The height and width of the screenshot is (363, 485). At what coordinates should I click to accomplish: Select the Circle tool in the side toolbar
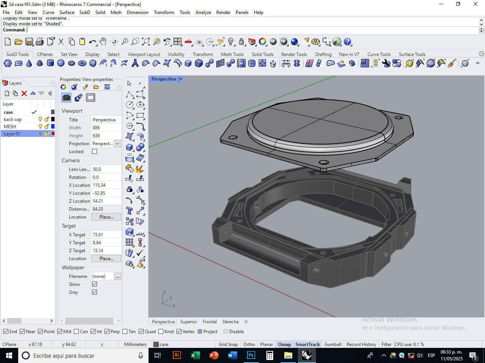click(130, 105)
